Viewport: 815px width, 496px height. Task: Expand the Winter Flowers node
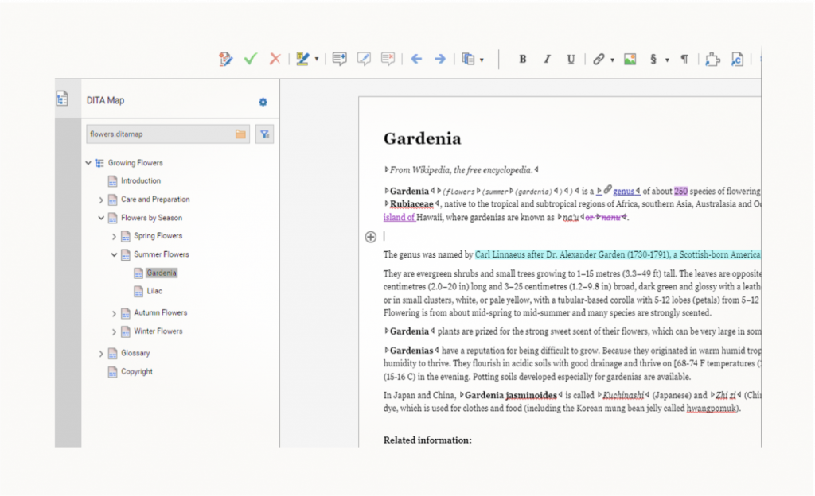(x=114, y=332)
